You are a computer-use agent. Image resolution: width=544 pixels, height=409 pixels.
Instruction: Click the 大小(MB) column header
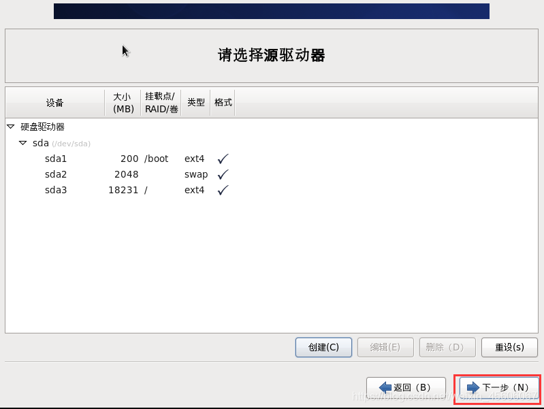tap(123, 103)
